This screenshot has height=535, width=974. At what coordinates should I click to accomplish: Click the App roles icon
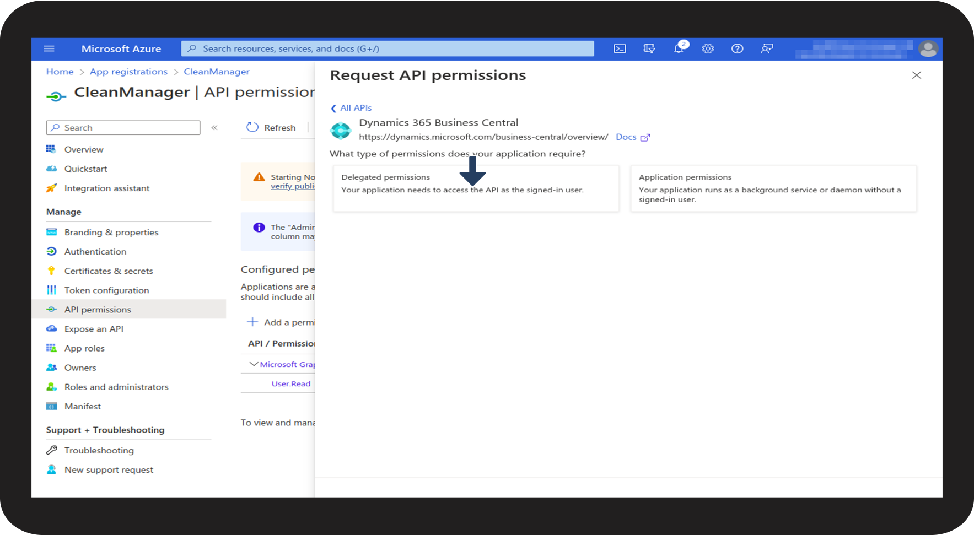coord(51,348)
